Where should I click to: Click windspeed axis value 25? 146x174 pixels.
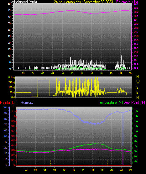point(9,36)
